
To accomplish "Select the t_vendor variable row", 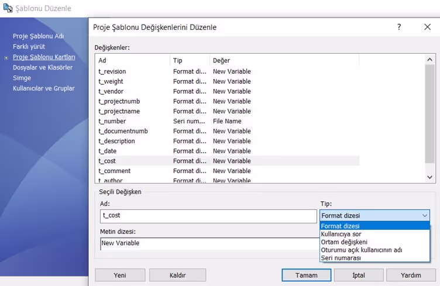I will (228, 91).
